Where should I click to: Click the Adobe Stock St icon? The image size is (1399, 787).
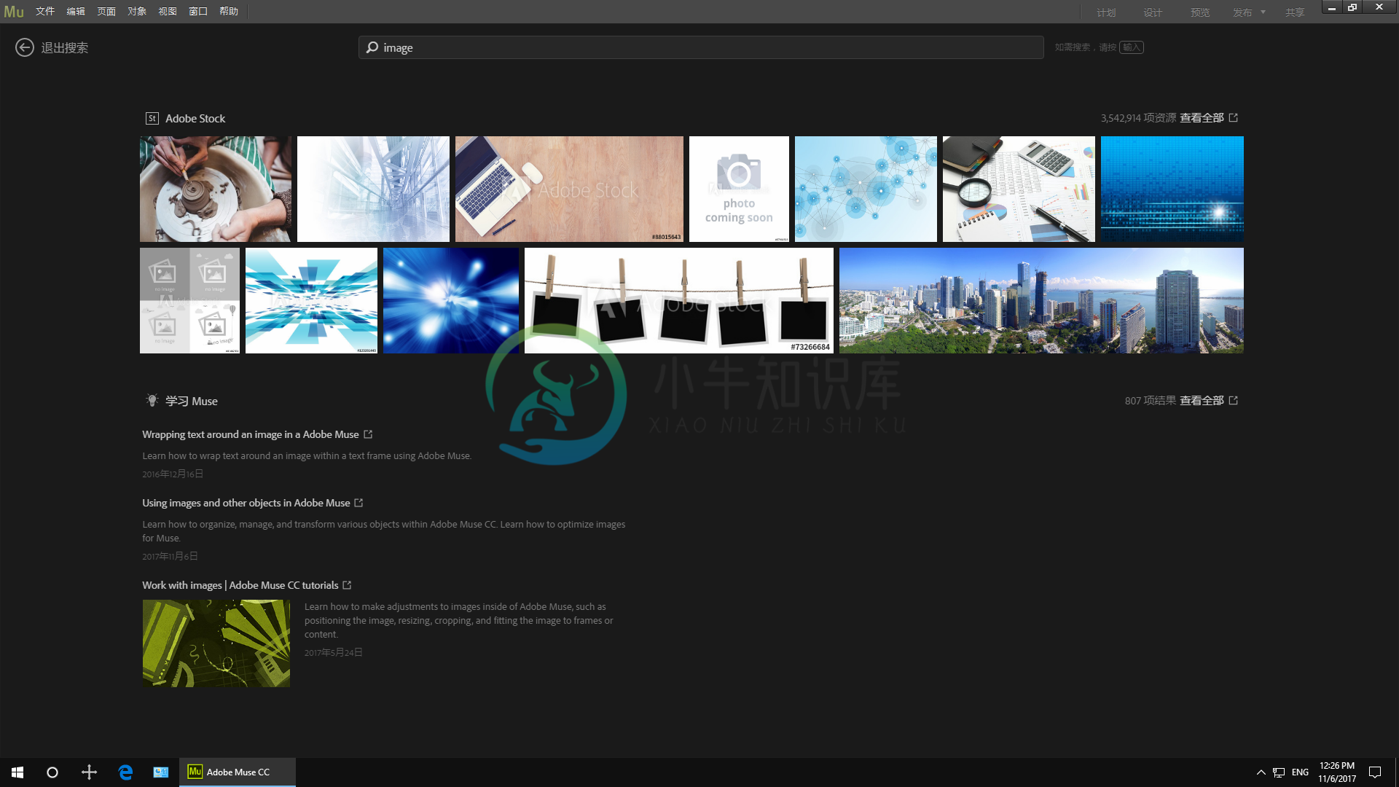pyautogui.click(x=152, y=118)
